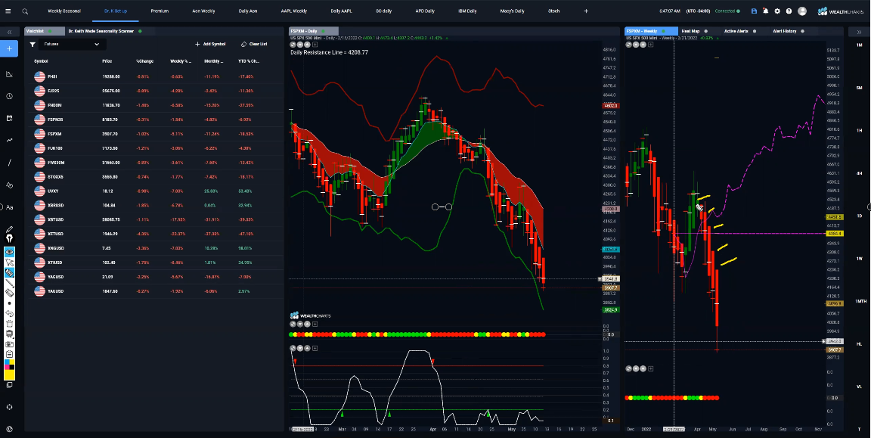Open the hamburger main menu

point(9,11)
